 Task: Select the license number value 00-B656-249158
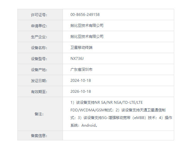[85, 15]
